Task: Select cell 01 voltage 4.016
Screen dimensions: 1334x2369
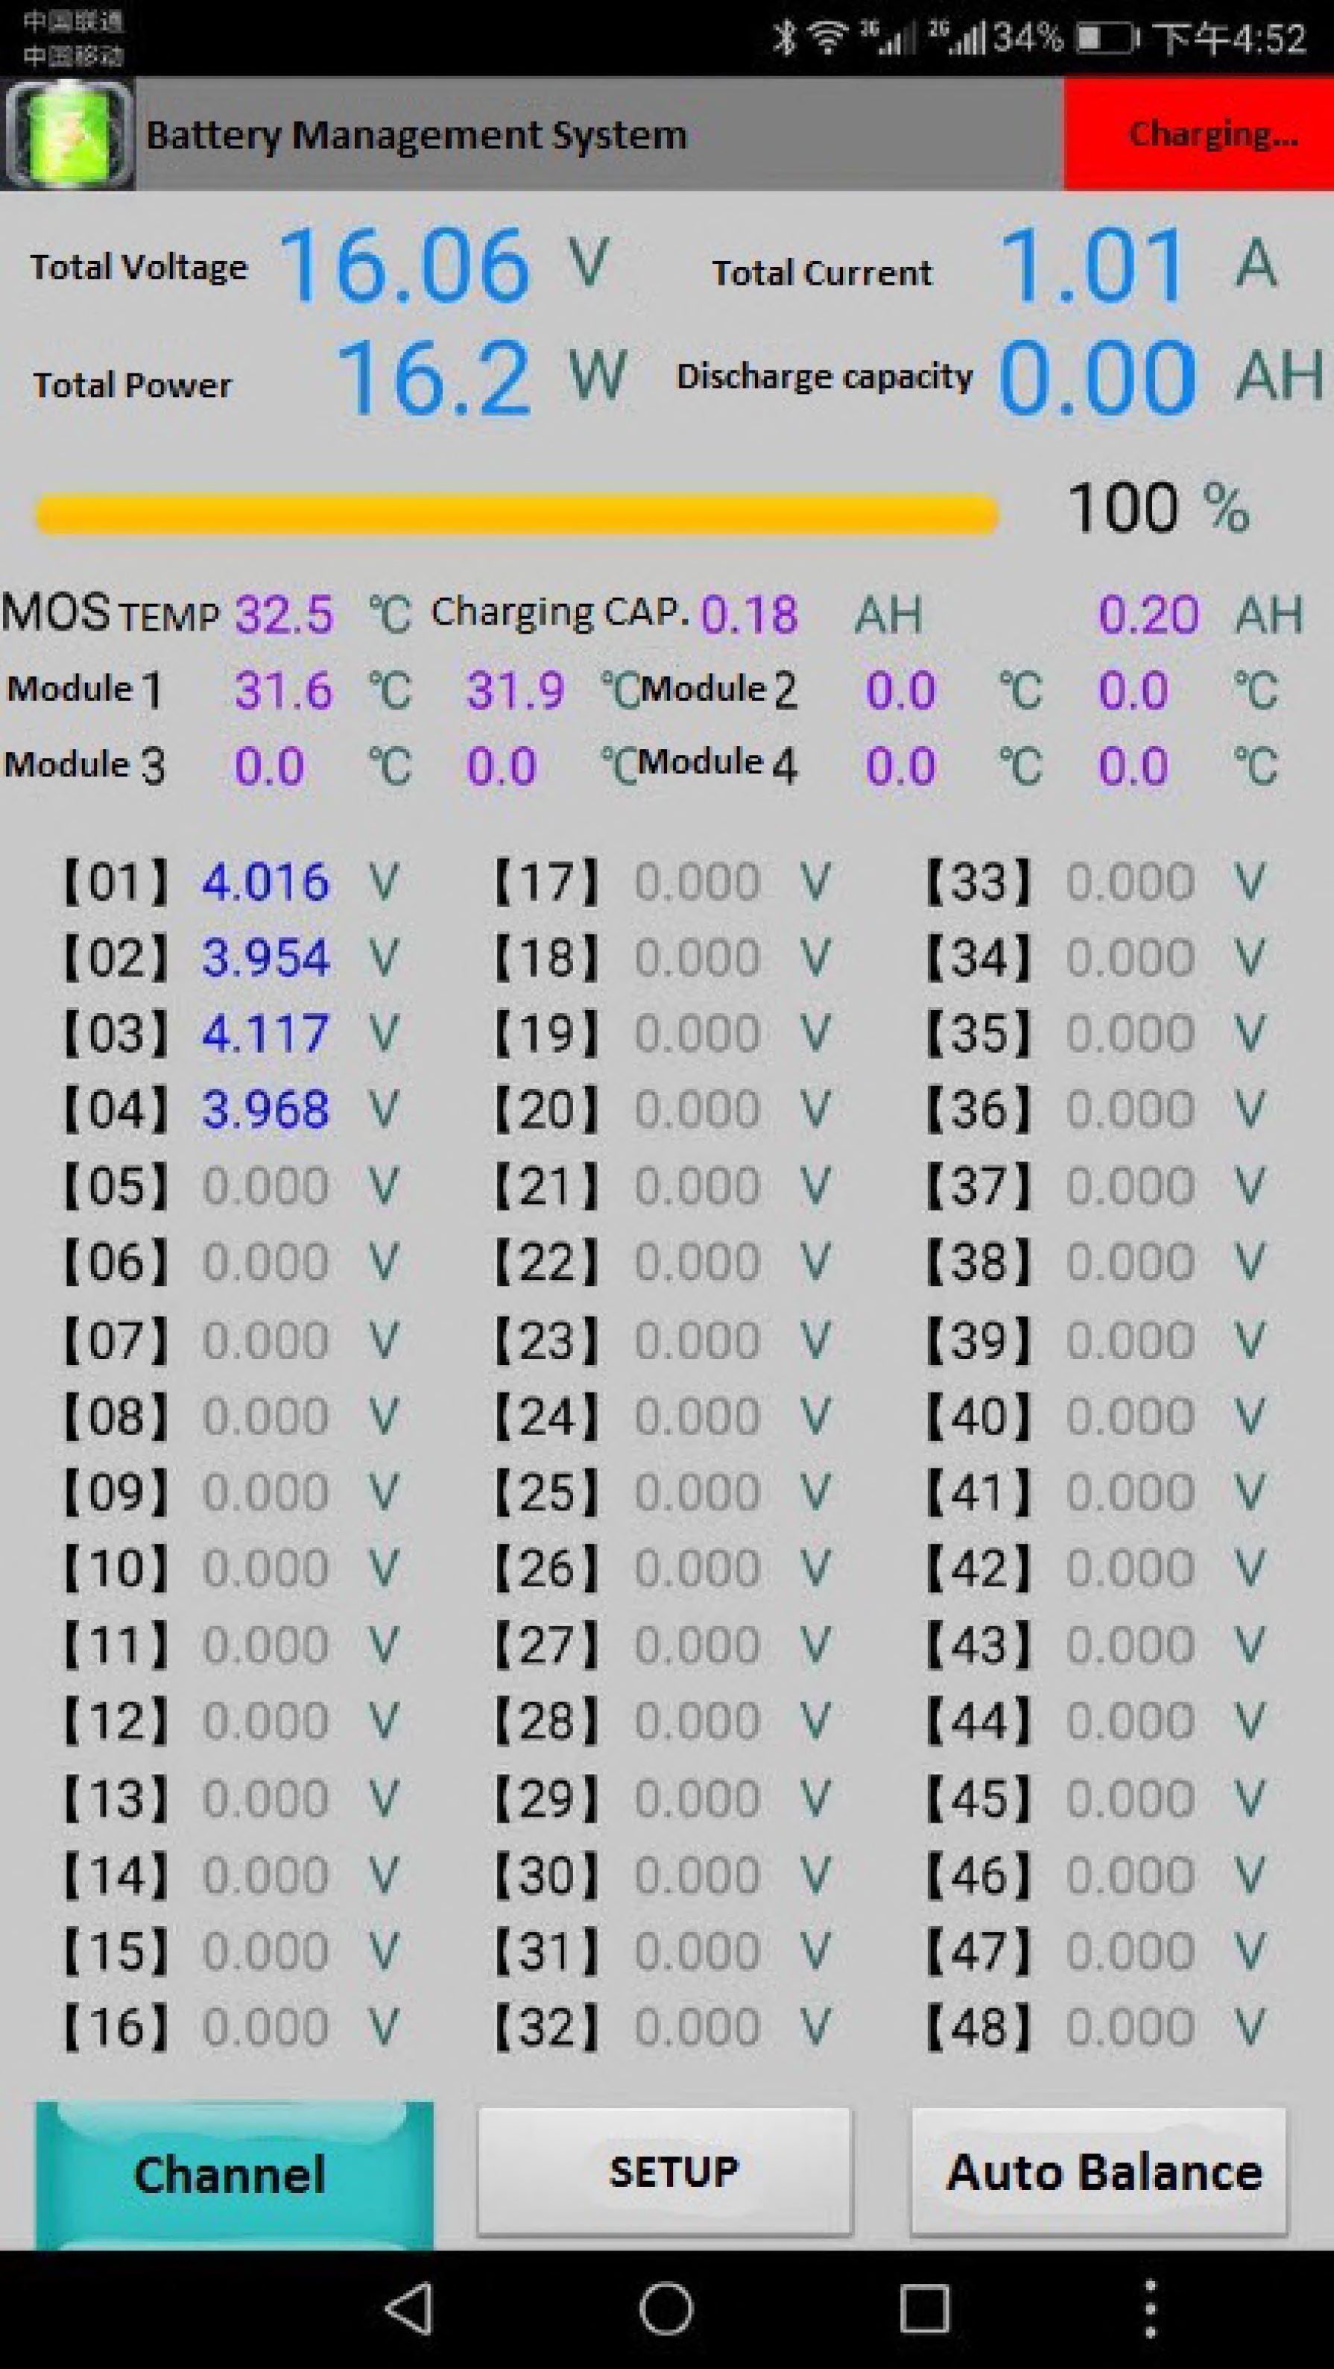Action: click(265, 882)
